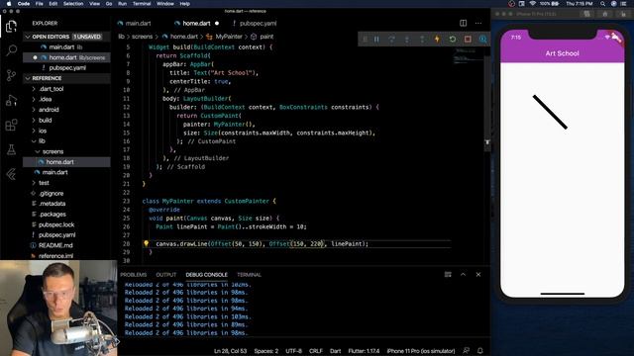Open the Testing flask view
This screenshot has width=634, height=356.
point(11,149)
